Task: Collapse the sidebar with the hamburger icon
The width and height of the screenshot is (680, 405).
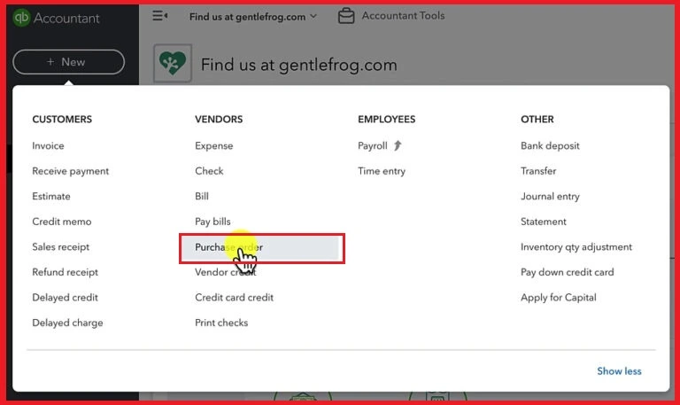Action: click(x=160, y=16)
